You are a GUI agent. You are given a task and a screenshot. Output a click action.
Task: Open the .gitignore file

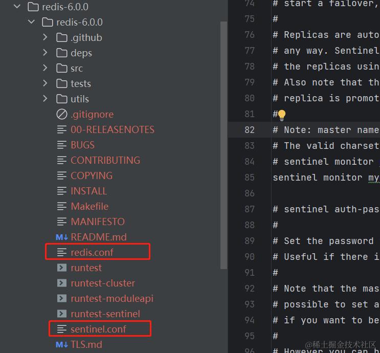(x=92, y=115)
